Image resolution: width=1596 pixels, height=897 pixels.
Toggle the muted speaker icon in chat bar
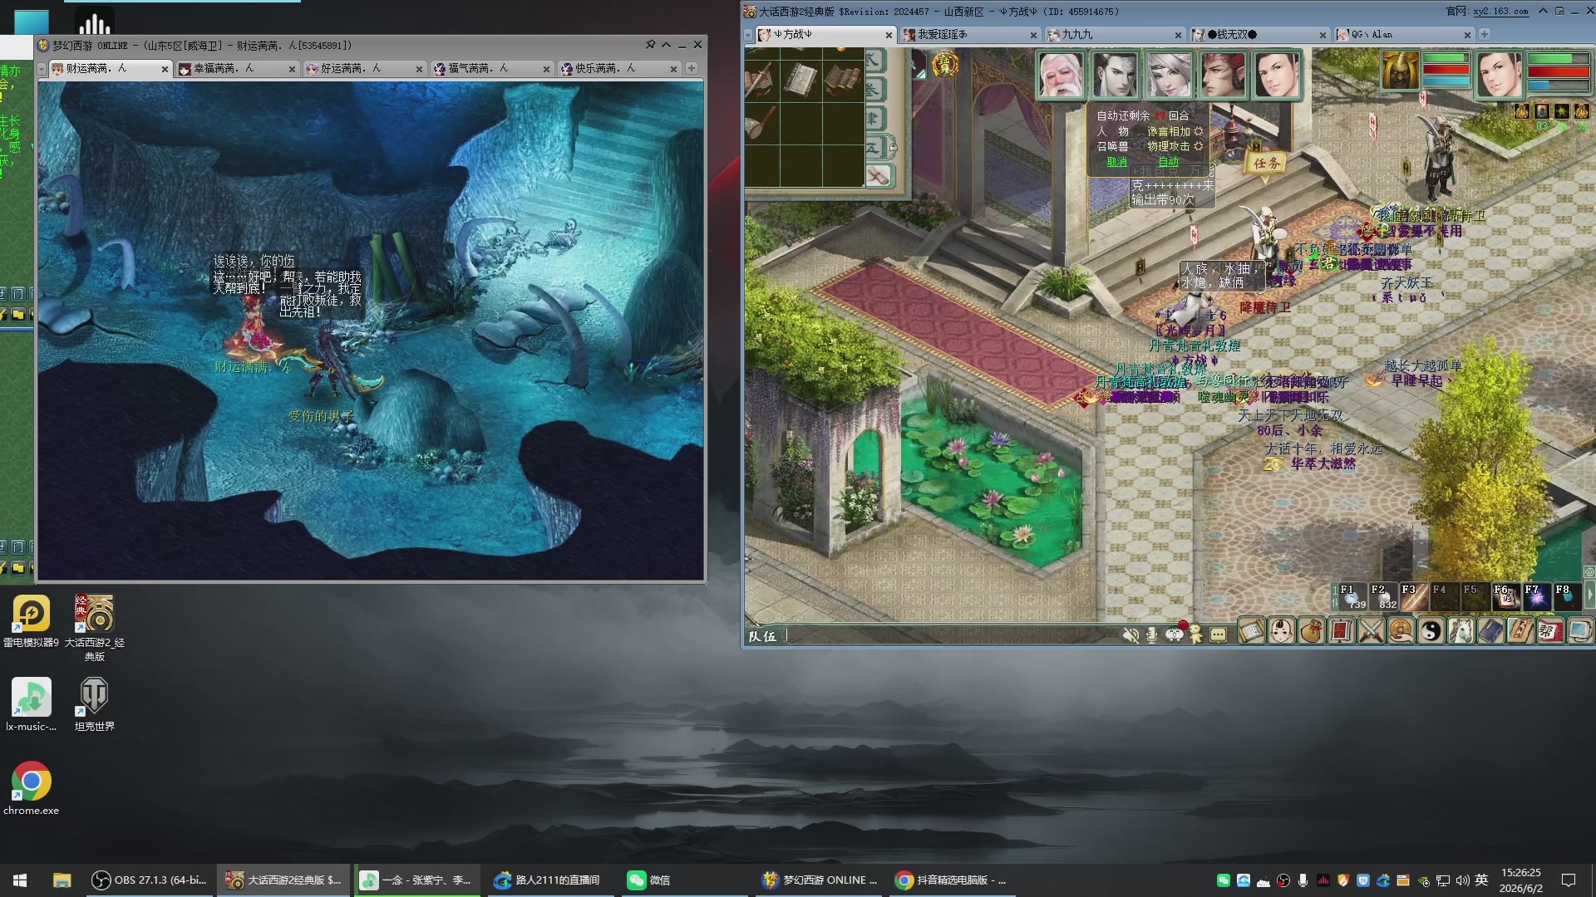pos(1130,635)
